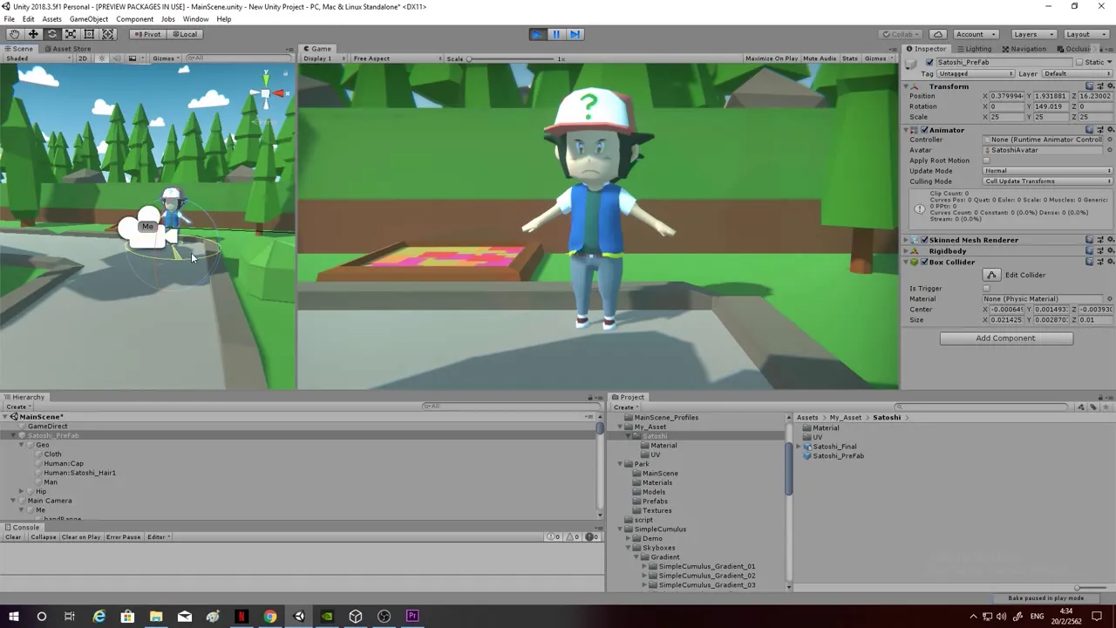Disable Box Collider component checkbox

click(924, 262)
